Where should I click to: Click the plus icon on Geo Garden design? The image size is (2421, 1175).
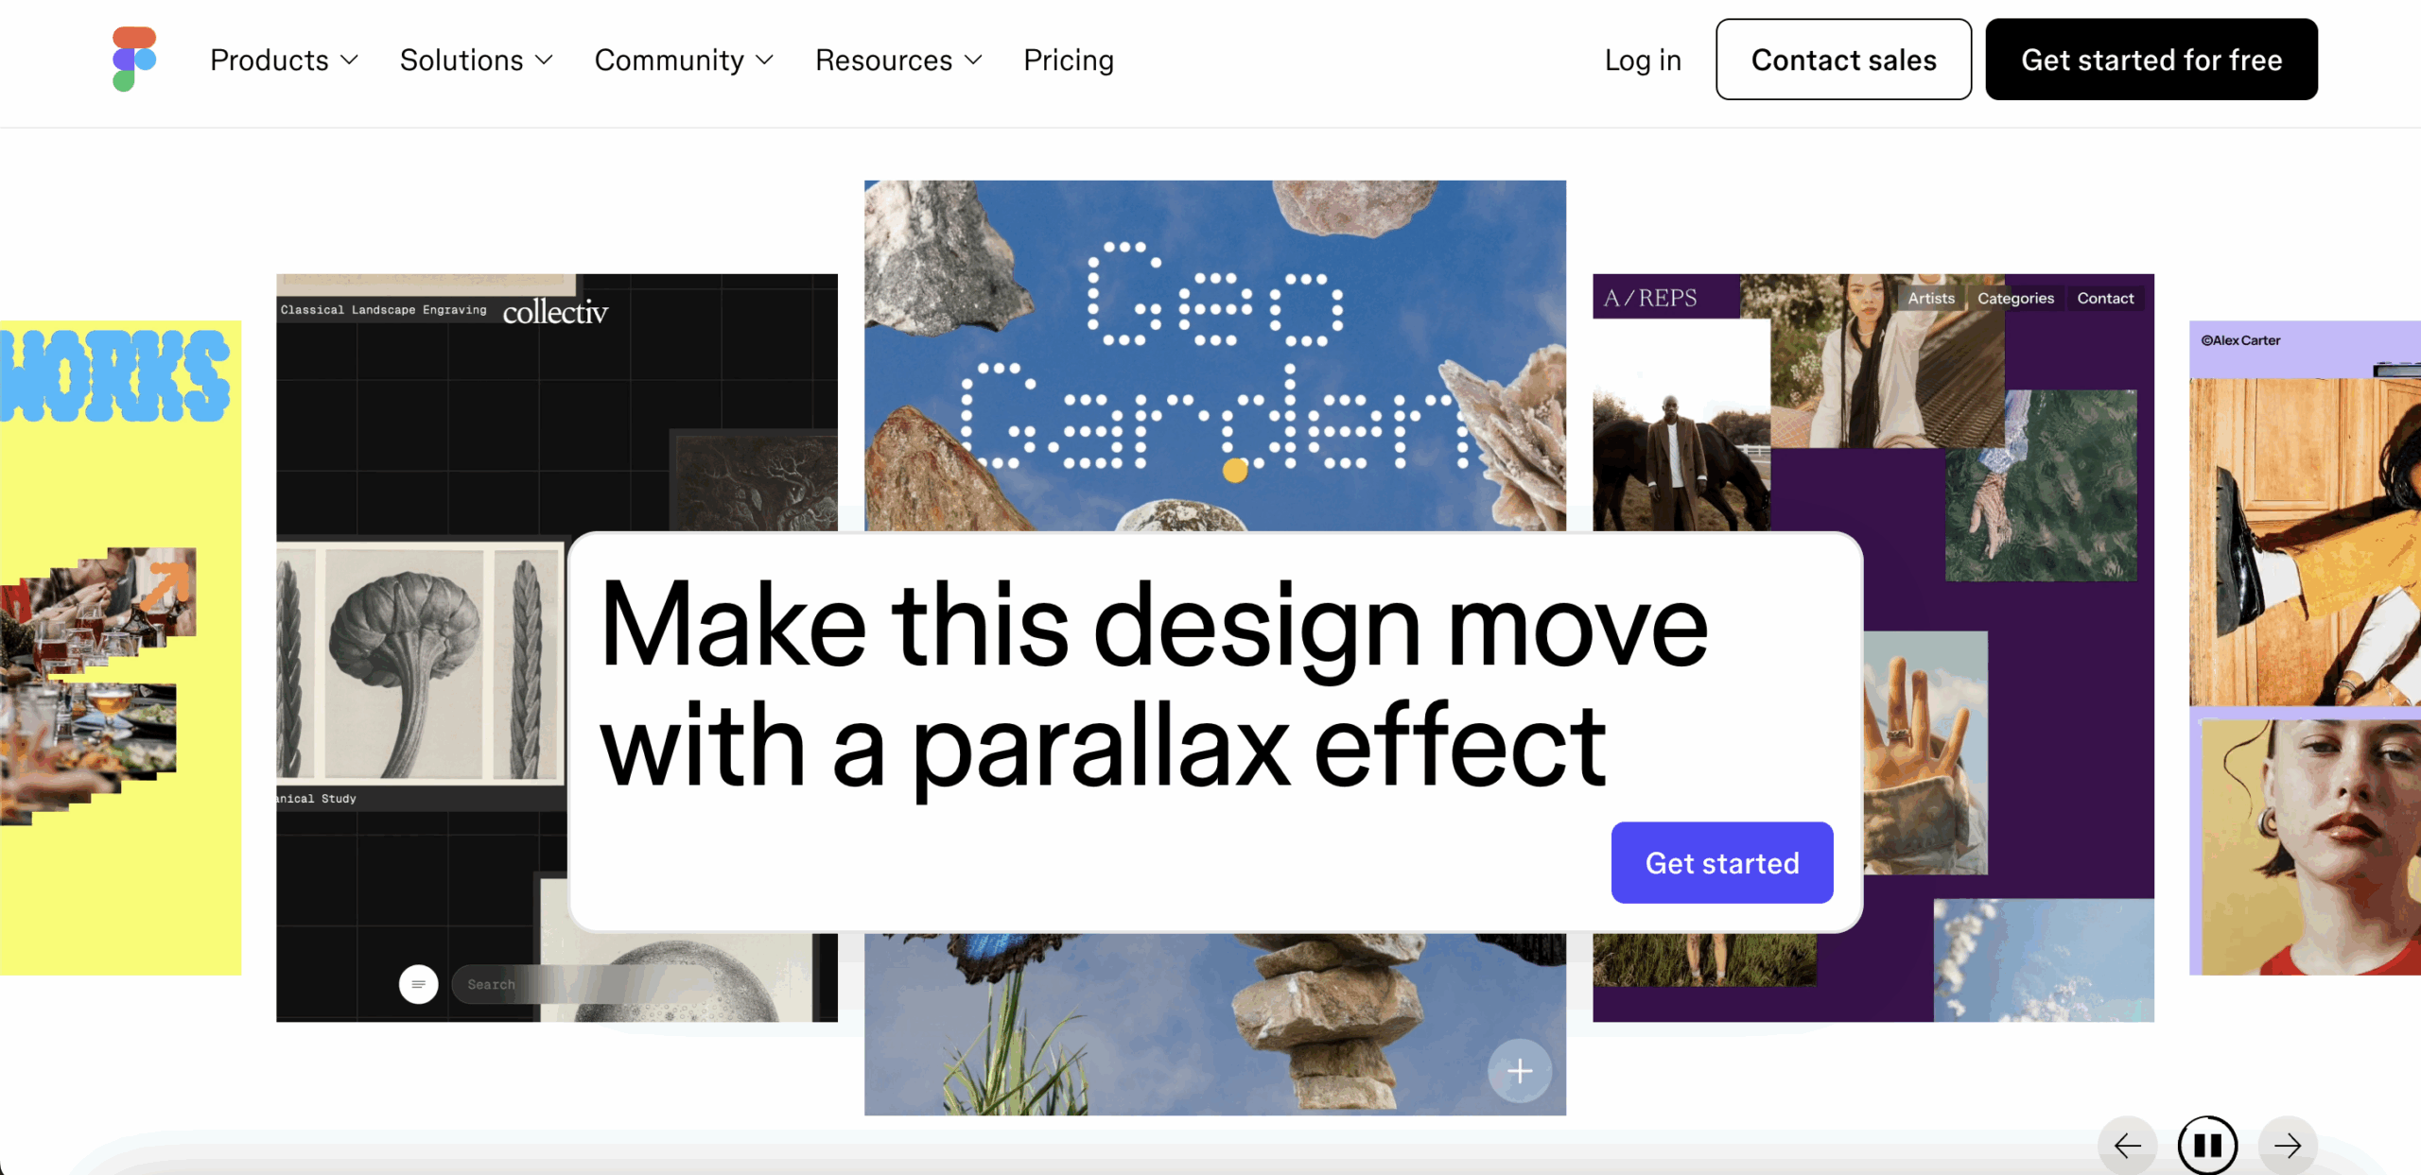(1520, 1070)
